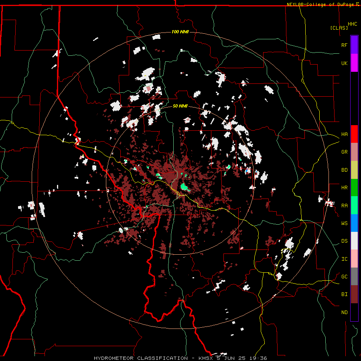Viewport: 361px width, 361px height.
Task: Click the HR green legend swatch
Action: [x=354, y=188]
